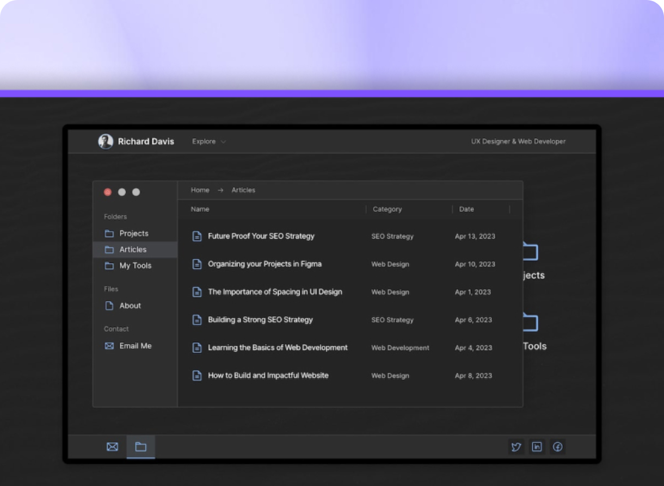664x486 pixels.
Task: Click Articles in the breadcrumb path
Action: click(x=243, y=190)
